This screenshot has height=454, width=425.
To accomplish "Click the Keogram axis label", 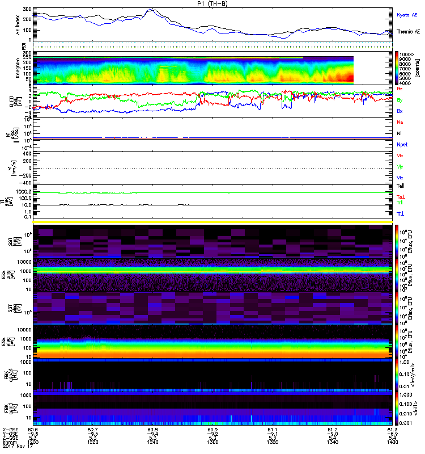I will [x=18, y=68].
